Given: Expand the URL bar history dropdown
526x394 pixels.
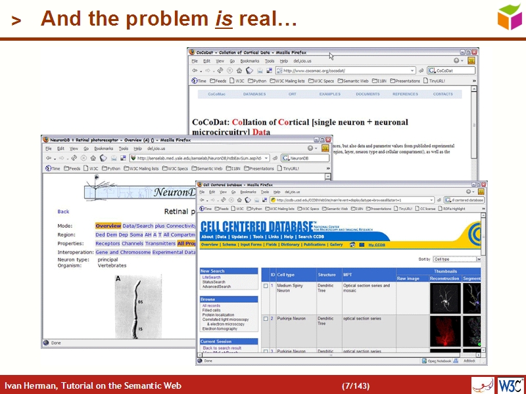Looking at the screenshot, I should (x=430, y=200).
